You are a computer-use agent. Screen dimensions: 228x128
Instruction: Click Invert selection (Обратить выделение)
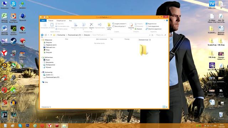click(x=154, y=29)
